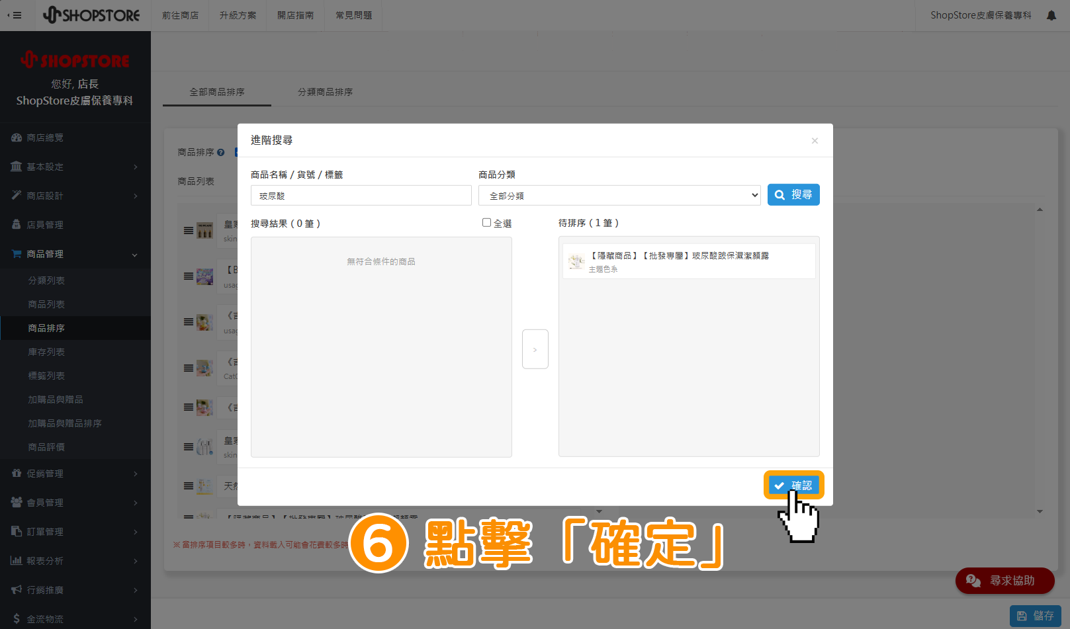Expand the 商店設計 sidebar menu
This screenshot has width=1070, height=629.
tap(75, 196)
